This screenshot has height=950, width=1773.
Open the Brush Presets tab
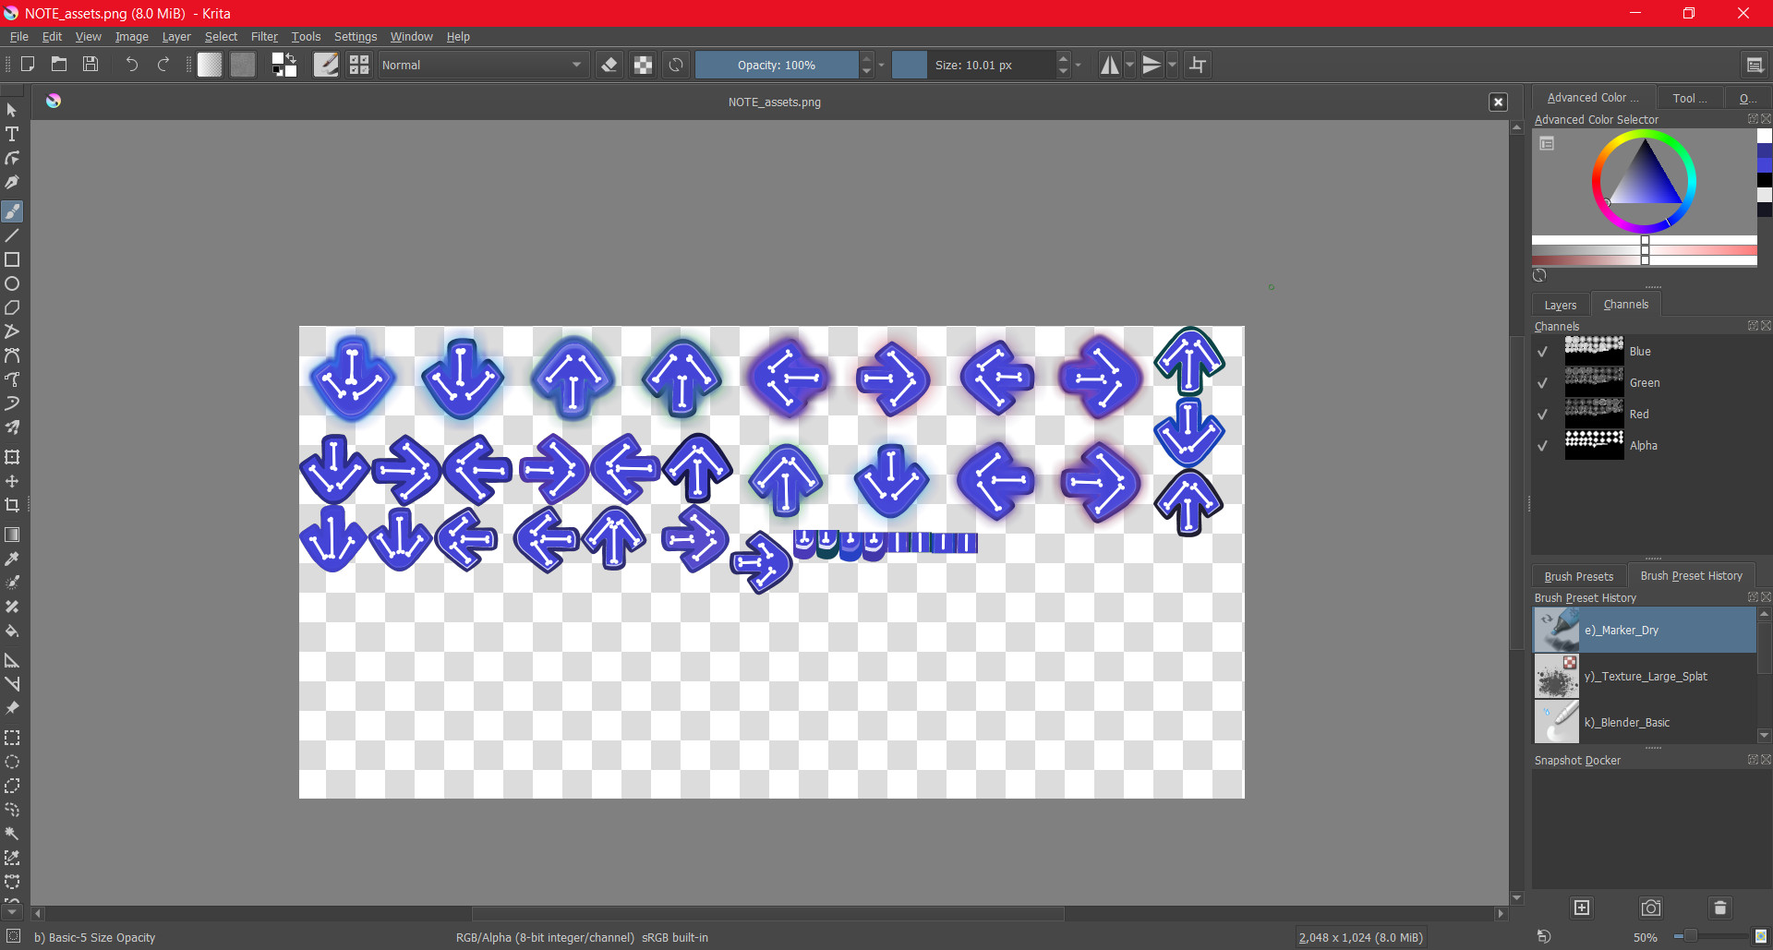1579,575
